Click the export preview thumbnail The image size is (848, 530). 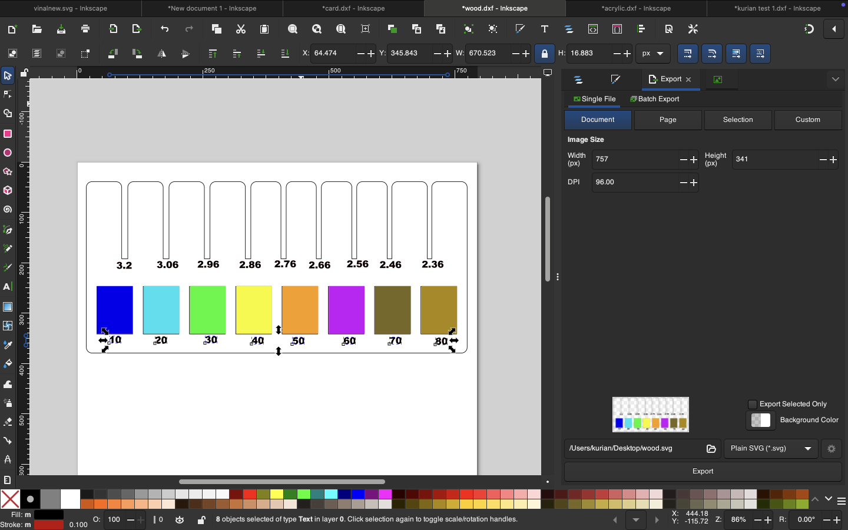pos(650,414)
